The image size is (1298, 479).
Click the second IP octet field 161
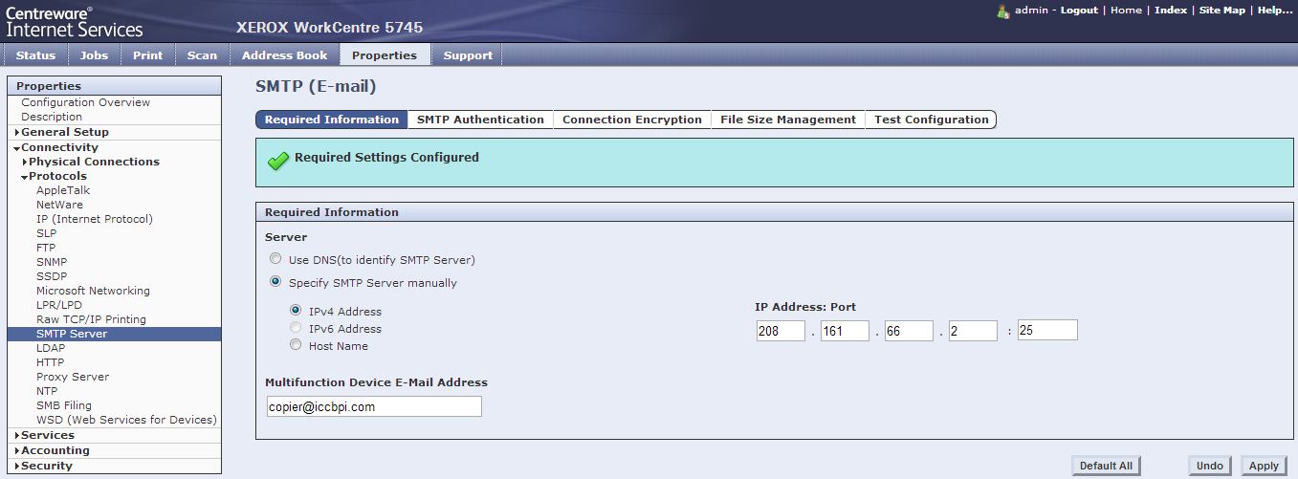point(844,330)
